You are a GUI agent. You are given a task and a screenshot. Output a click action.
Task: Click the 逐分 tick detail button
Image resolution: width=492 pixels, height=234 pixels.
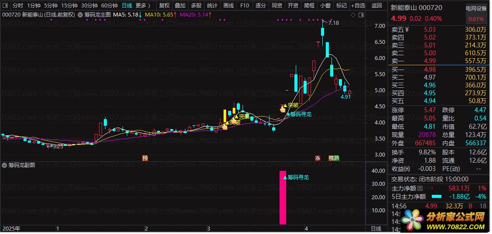tap(260, 5)
